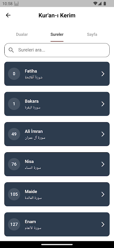Tap the 76 badge next to Nisa
Viewport: 114px width, 248px height.
[x=14, y=164]
